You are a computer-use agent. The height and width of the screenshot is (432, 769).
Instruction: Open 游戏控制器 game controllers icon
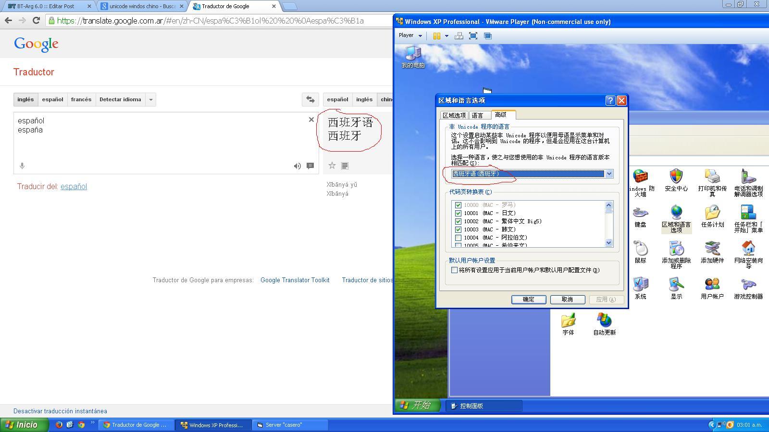748,288
